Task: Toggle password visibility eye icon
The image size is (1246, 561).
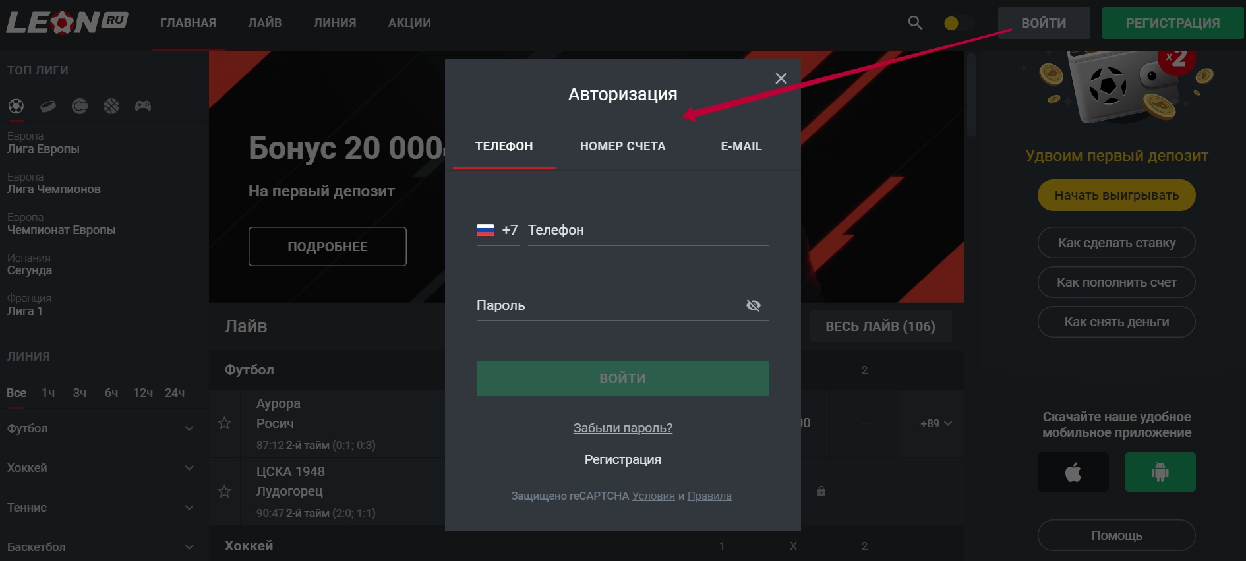Action: pyautogui.click(x=753, y=305)
